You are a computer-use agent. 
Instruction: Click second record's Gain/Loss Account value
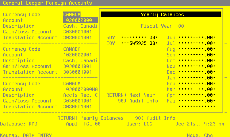[78, 66]
